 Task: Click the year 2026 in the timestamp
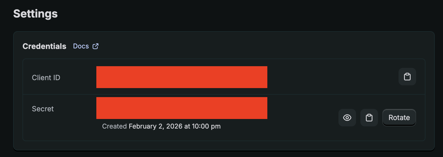[174, 126]
